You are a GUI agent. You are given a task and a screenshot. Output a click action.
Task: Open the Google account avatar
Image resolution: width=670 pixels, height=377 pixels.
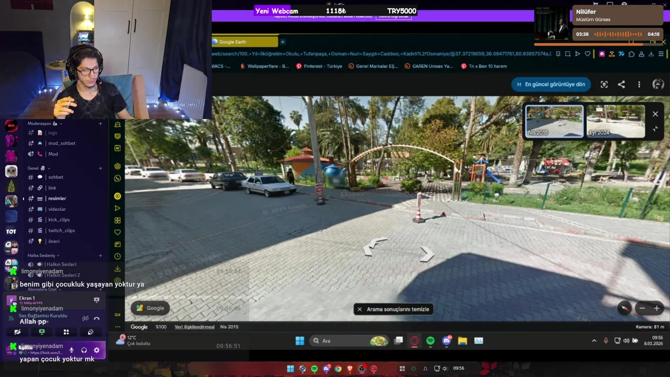[x=658, y=84]
